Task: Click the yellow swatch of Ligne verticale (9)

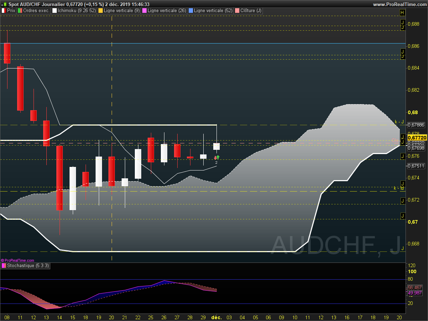Action: click(101, 11)
